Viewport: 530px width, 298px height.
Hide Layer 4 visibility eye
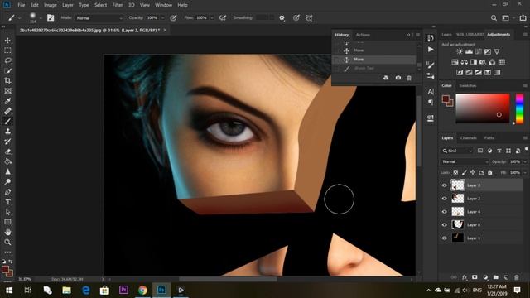tap(444, 212)
